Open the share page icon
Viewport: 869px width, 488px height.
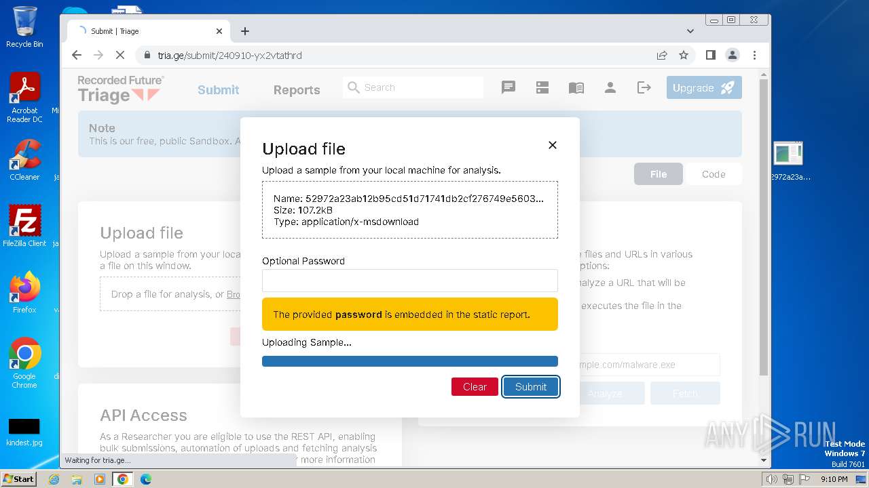coord(662,55)
